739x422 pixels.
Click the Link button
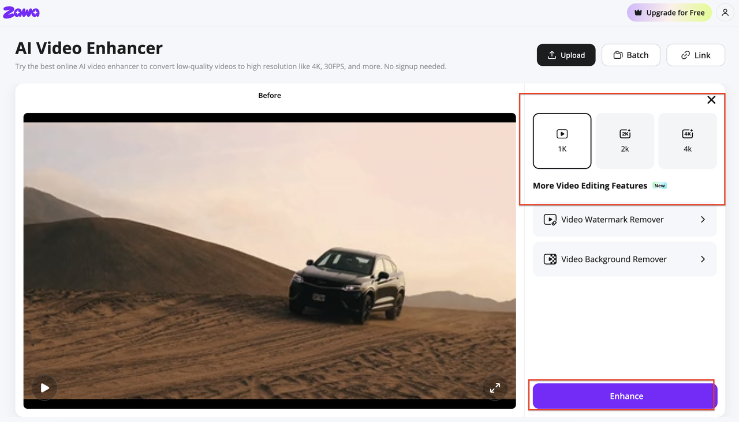click(696, 55)
